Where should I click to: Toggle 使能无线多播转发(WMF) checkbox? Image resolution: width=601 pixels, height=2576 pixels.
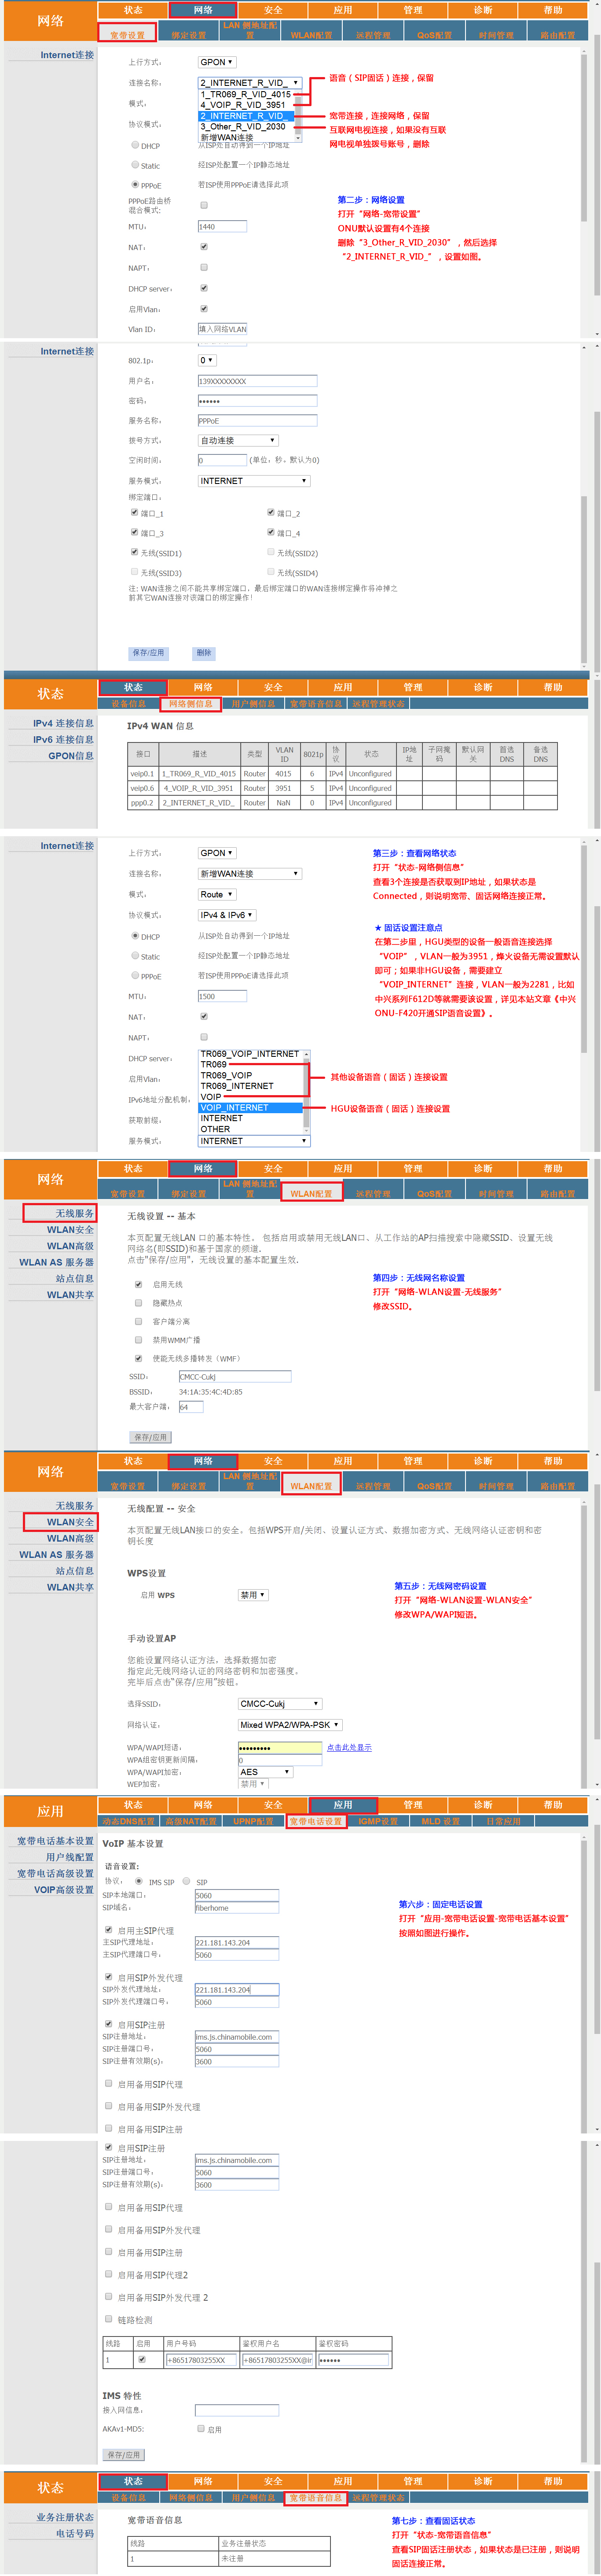click(139, 1358)
